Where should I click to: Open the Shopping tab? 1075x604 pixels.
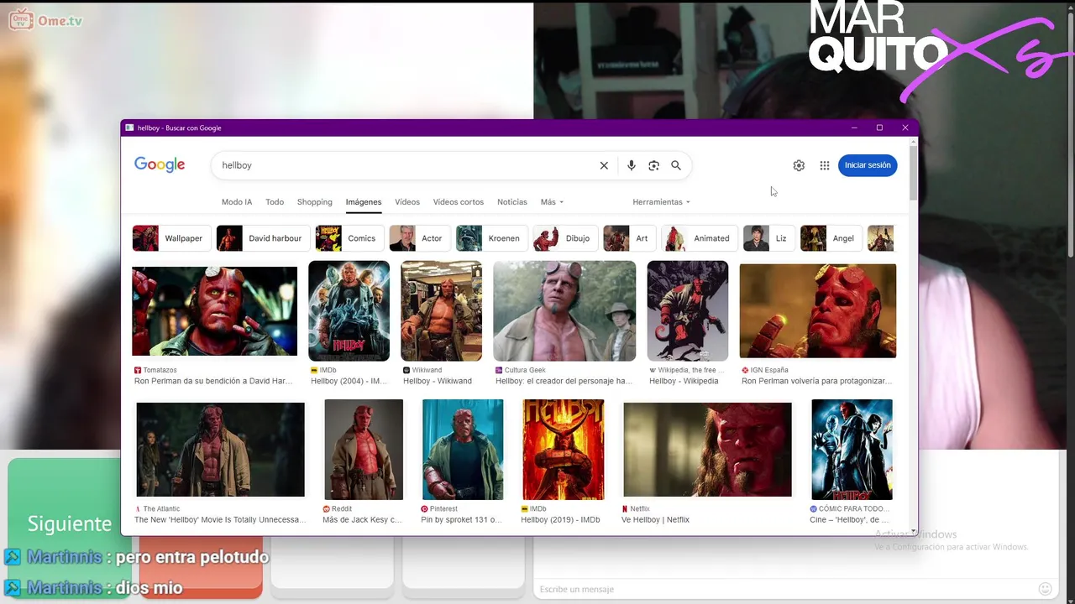coord(315,202)
